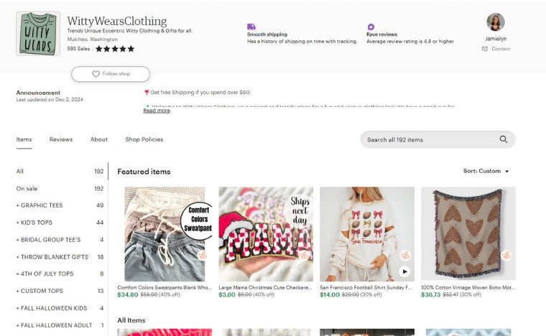Viewport: 546px width, 336px height.
Task: Switch to the Reviews tab
Action: point(61,139)
